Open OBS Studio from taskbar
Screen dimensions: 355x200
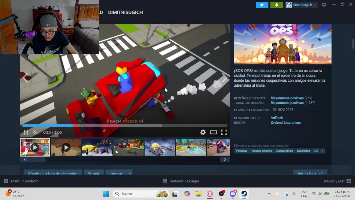pyautogui.click(x=221, y=194)
